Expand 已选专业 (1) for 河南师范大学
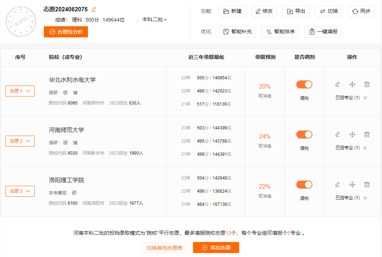 tap(351, 148)
